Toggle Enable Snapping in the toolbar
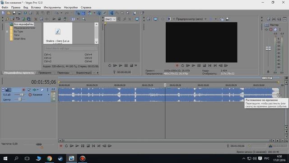289x163 pixels. coord(78,13)
